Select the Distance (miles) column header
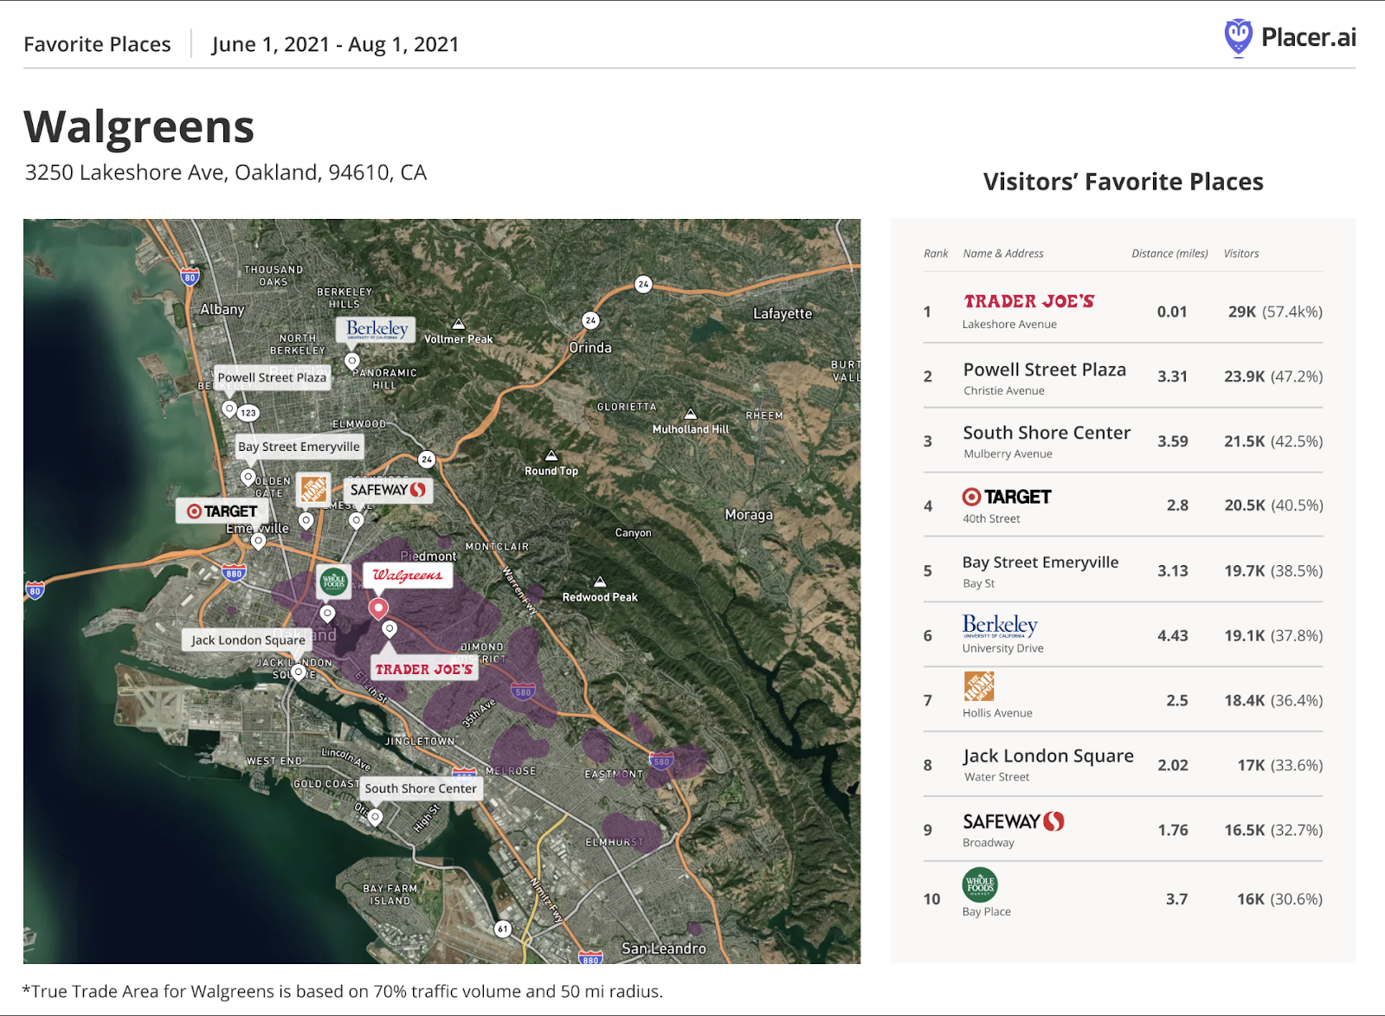Screen dimensions: 1385x1016 coord(1169,254)
